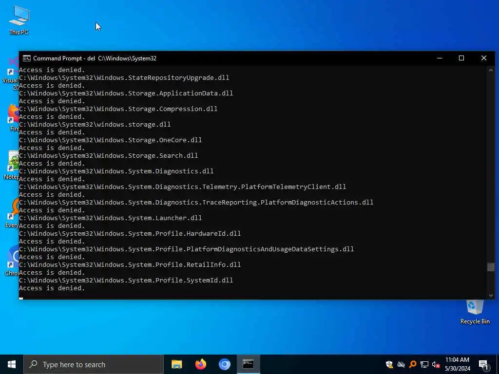Open the This PC desktop icon
Image resolution: width=499 pixels, height=374 pixels.
(x=19, y=19)
